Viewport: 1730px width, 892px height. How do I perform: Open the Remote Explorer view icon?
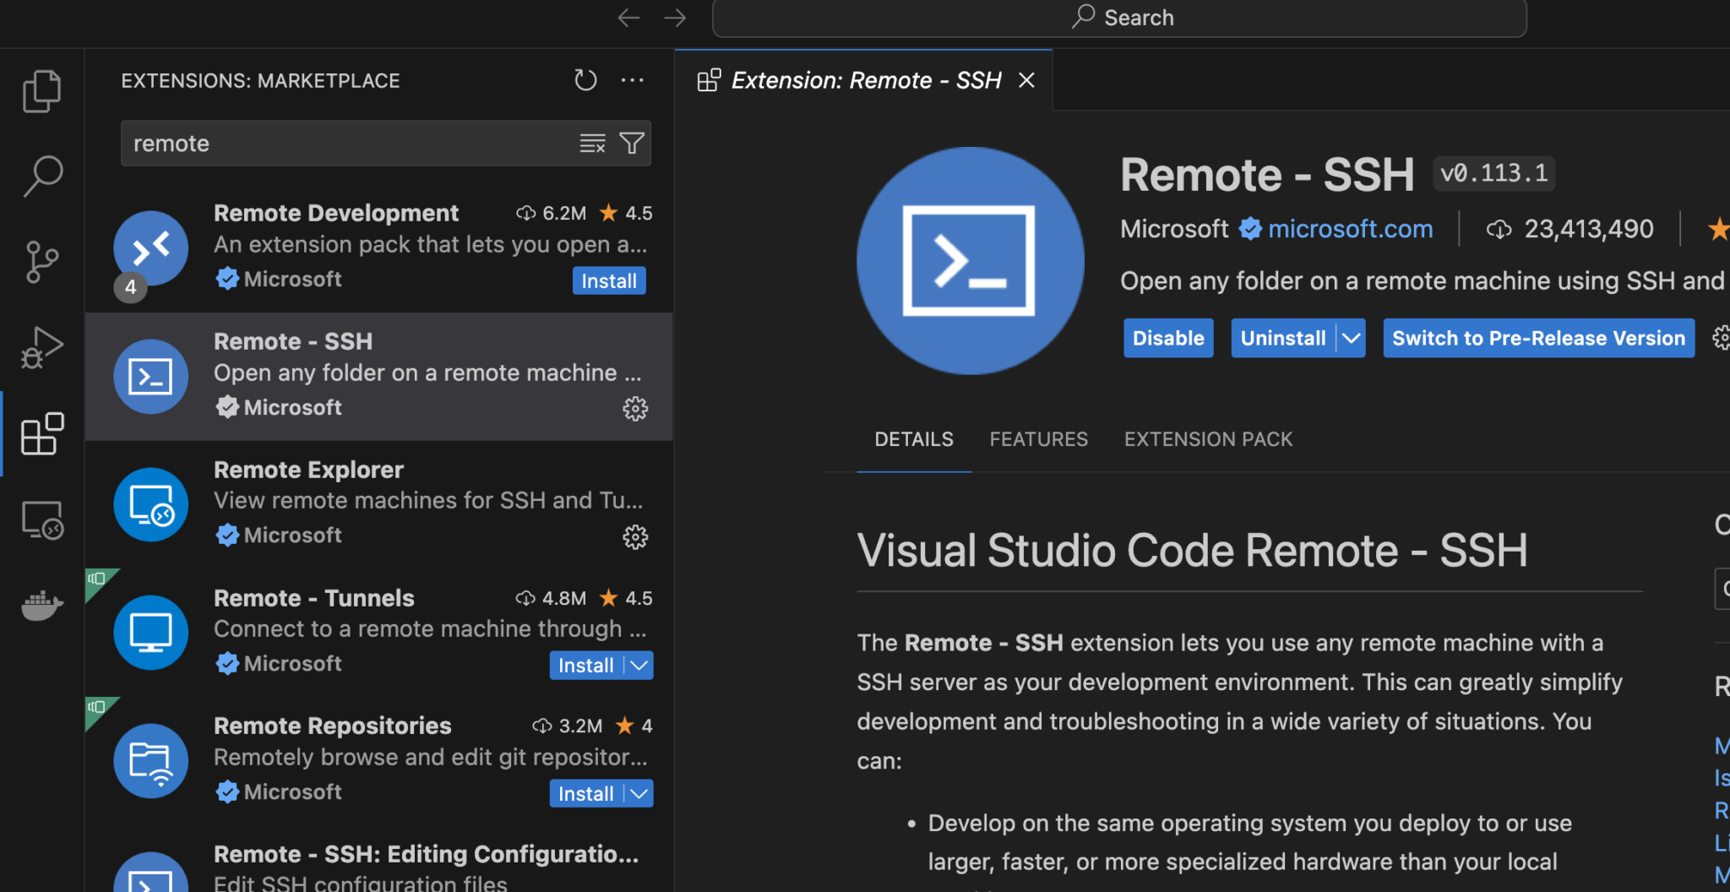coord(41,520)
